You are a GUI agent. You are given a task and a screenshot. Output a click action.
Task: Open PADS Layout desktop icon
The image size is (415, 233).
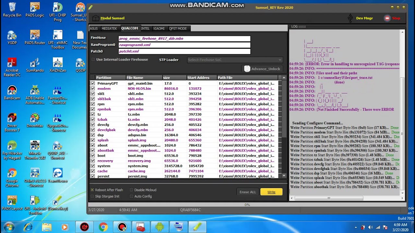tap(12, 203)
